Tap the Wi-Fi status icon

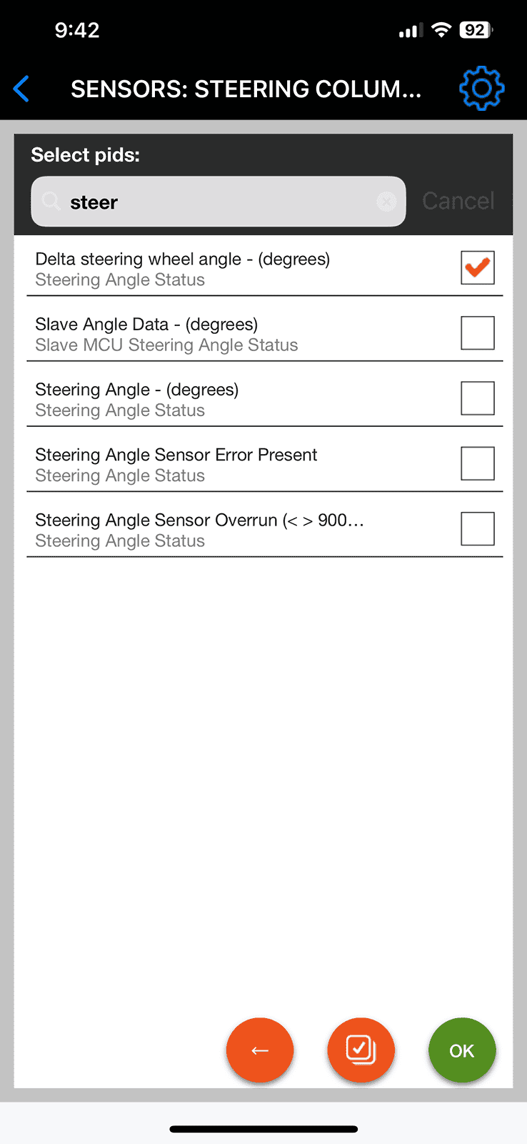click(x=442, y=30)
